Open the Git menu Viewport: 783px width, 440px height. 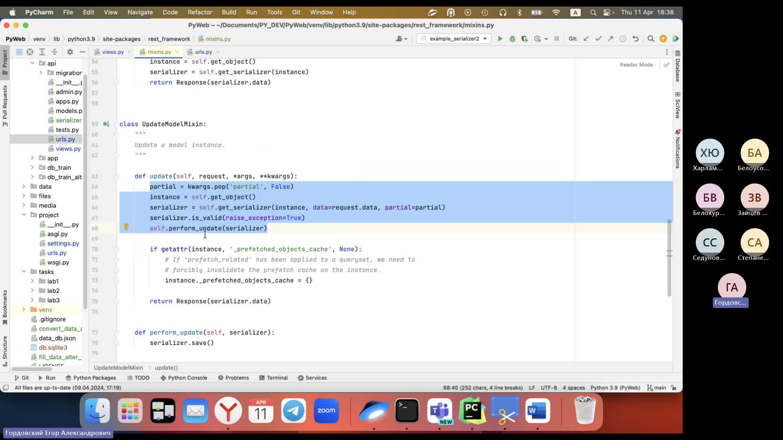[296, 12]
